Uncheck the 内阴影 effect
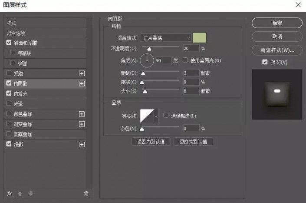The height and width of the screenshot is (203, 306). point(9,83)
